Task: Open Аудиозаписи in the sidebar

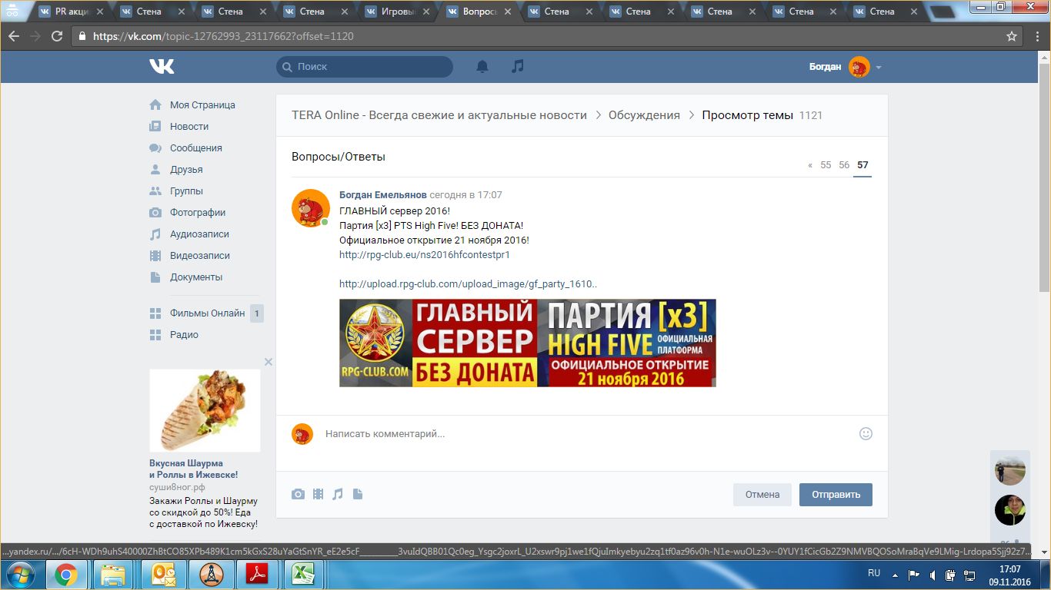Action: click(x=199, y=234)
